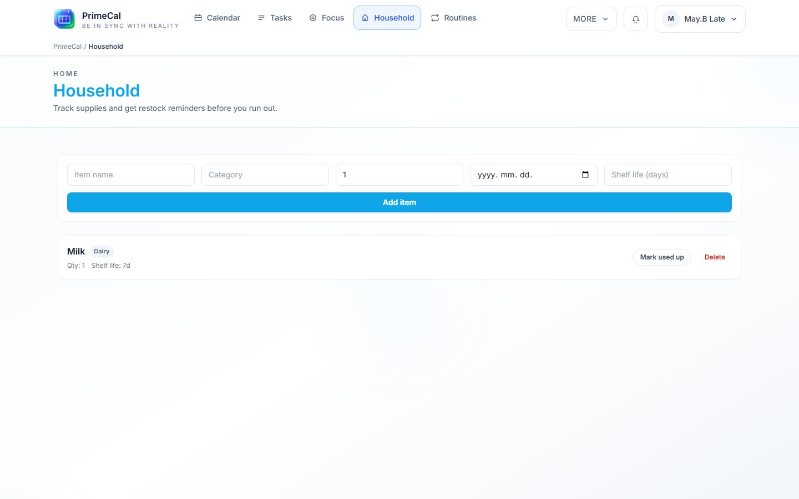Click the yyyy. mm. dd. date field
799x499 pixels.
coord(534,175)
